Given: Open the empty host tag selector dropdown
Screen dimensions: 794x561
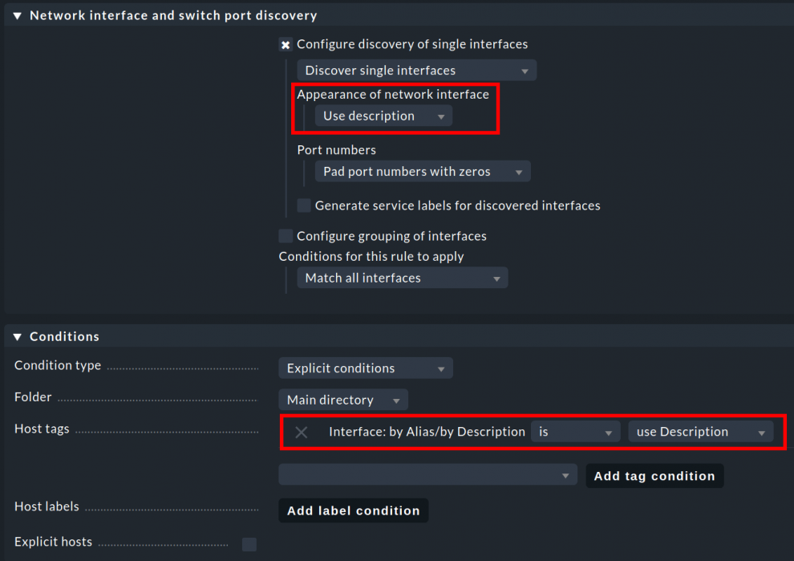Looking at the screenshot, I should pyautogui.click(x=427, y=475).
